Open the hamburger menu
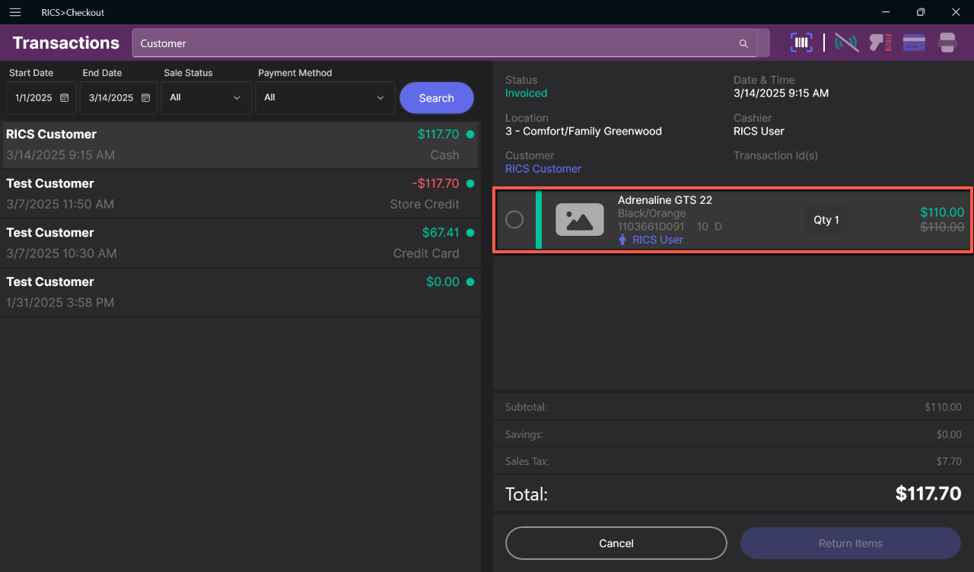The height and width of the screenshot is (572, 974). pyautogui.click(x=15, y=12)
